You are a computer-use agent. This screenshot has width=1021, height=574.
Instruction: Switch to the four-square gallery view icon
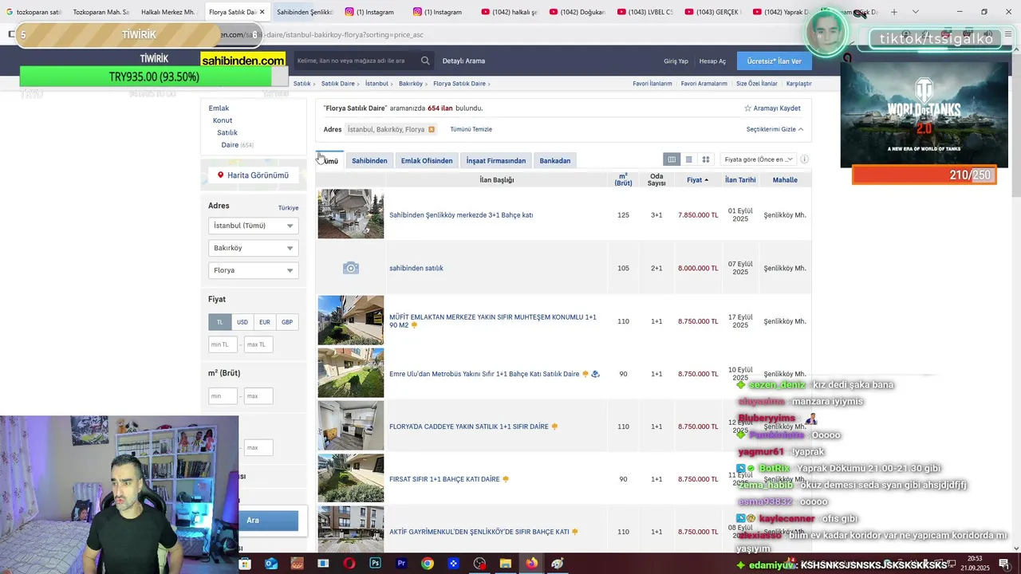tap(706, 159)
